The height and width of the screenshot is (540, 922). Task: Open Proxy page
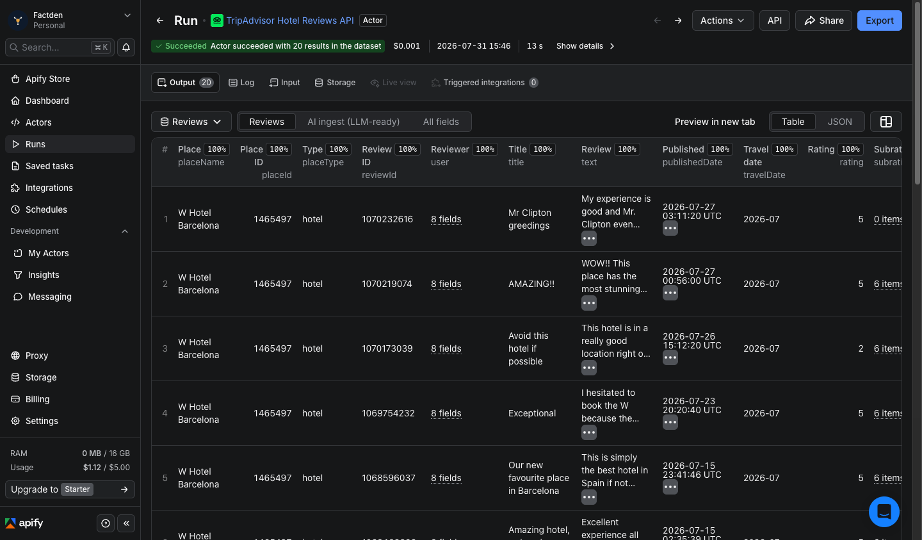pyautogui.click(x=70, y=356)
